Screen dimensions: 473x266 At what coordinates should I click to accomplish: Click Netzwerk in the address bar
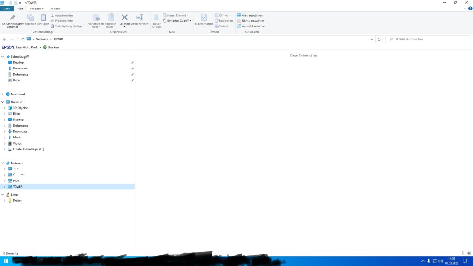point(42,39)
